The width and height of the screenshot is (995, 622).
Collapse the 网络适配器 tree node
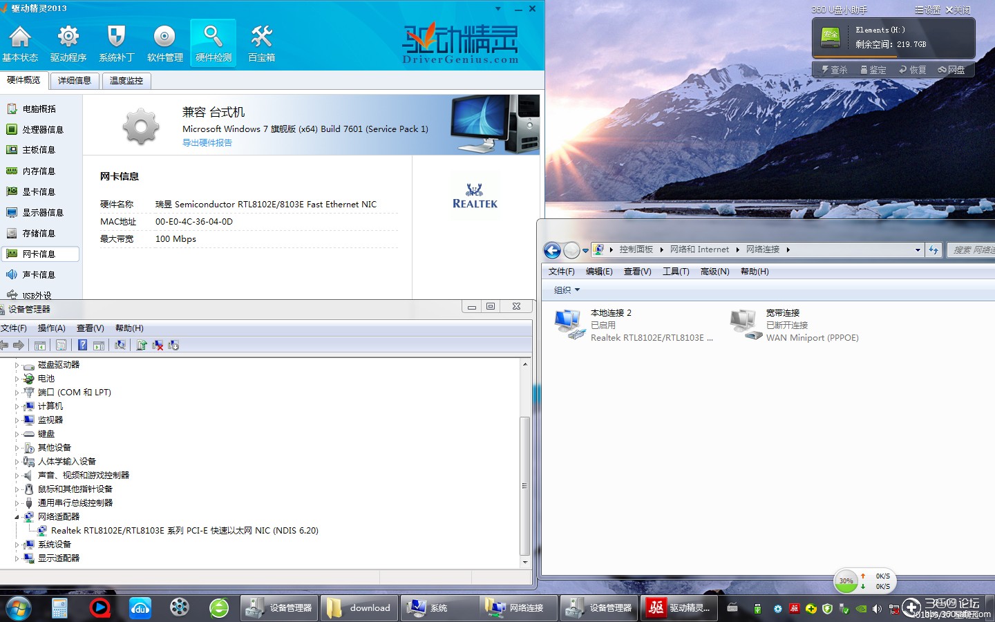17,517
